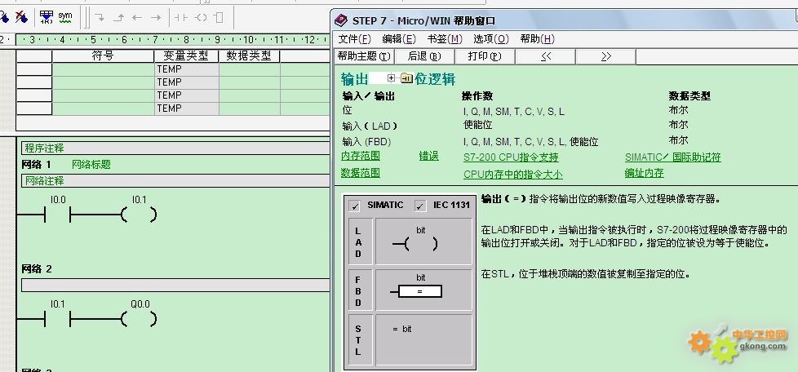This screenshot has height=372, width=798.
Task: Insert a line right connector
Action: point(156,18)
